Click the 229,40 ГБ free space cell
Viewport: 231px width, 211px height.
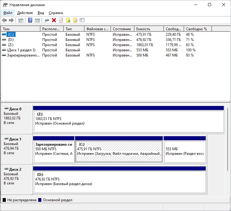(173, 35)
